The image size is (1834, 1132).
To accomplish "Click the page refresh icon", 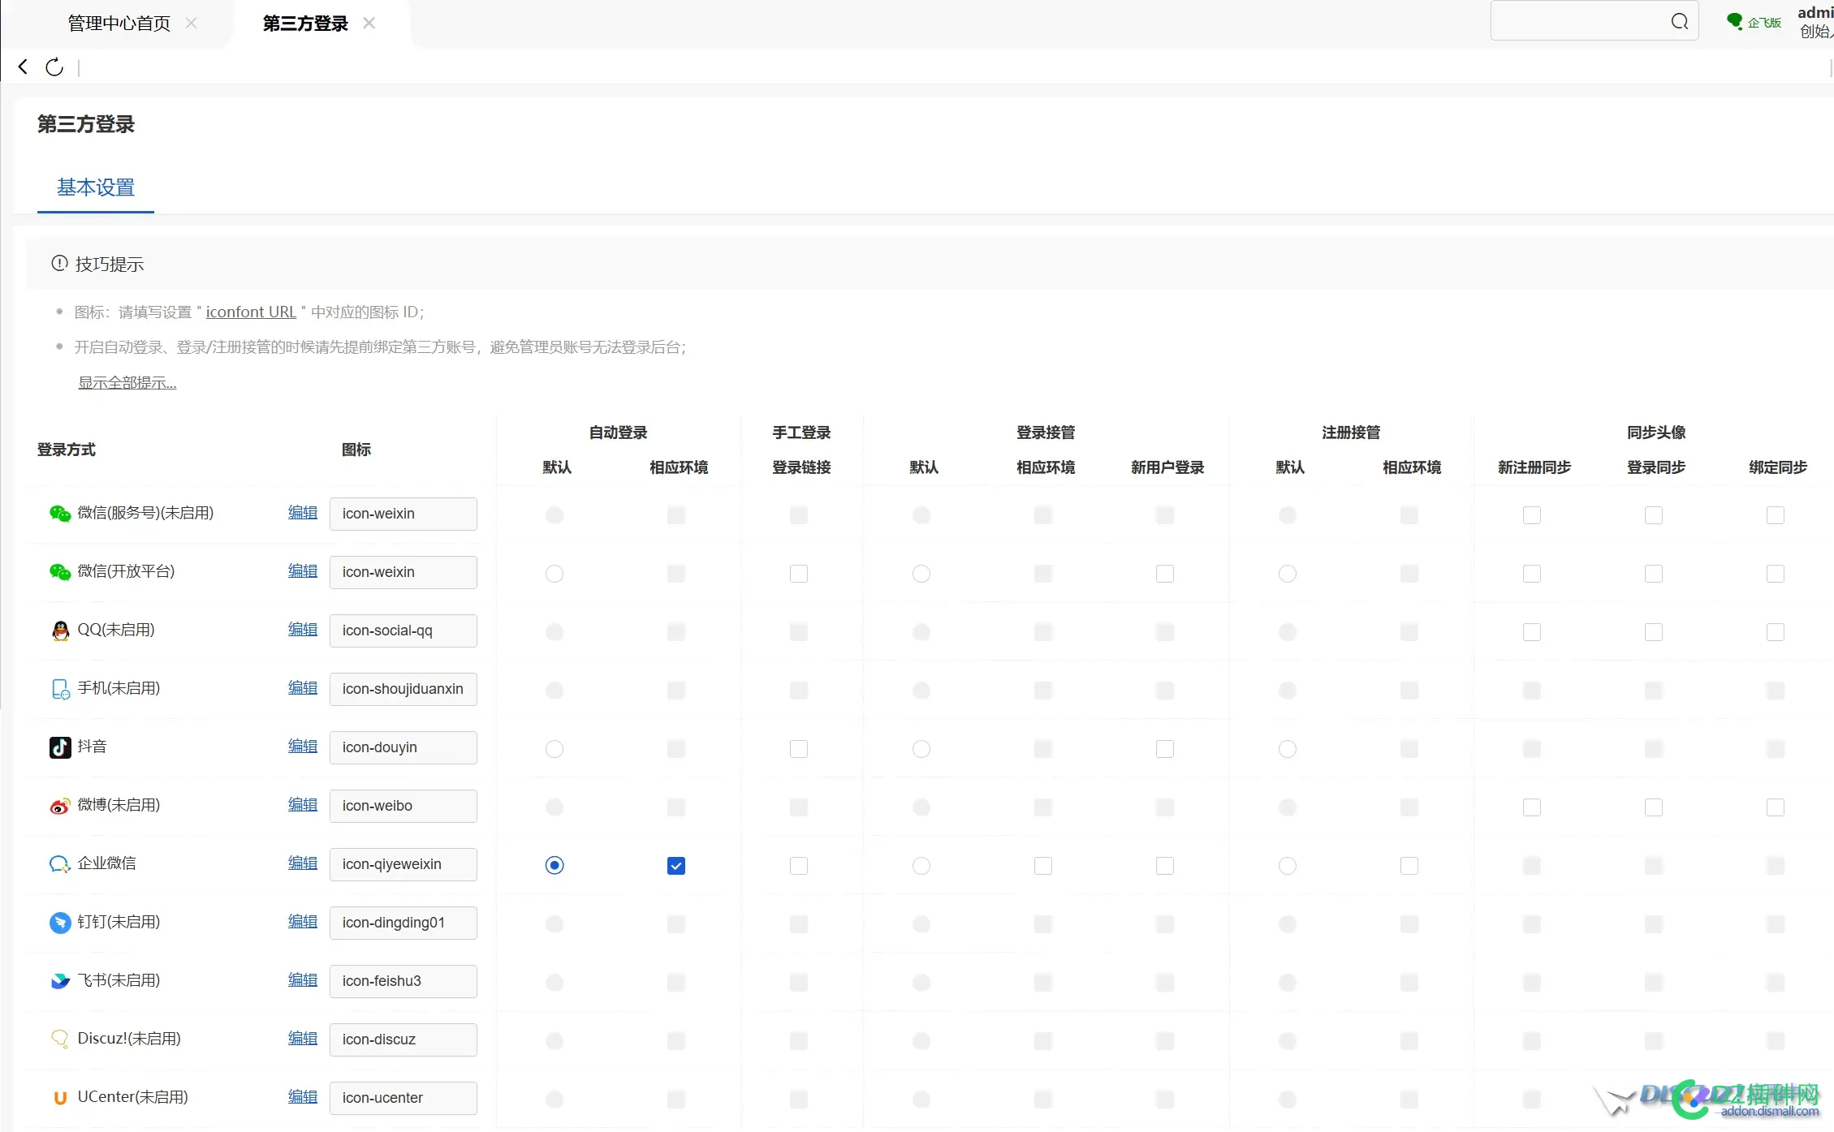I will (54, 67).
